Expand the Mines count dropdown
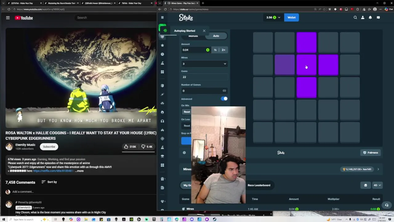Image resolution: width=394 pixels, height=222 pixels. click(x=204, y=64)
